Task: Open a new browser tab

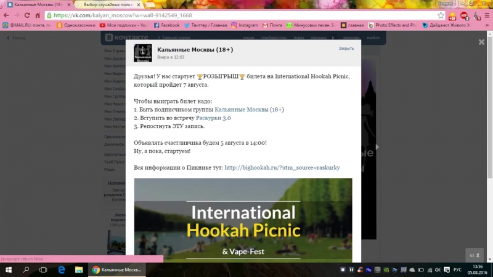Action: pos(150,5)
